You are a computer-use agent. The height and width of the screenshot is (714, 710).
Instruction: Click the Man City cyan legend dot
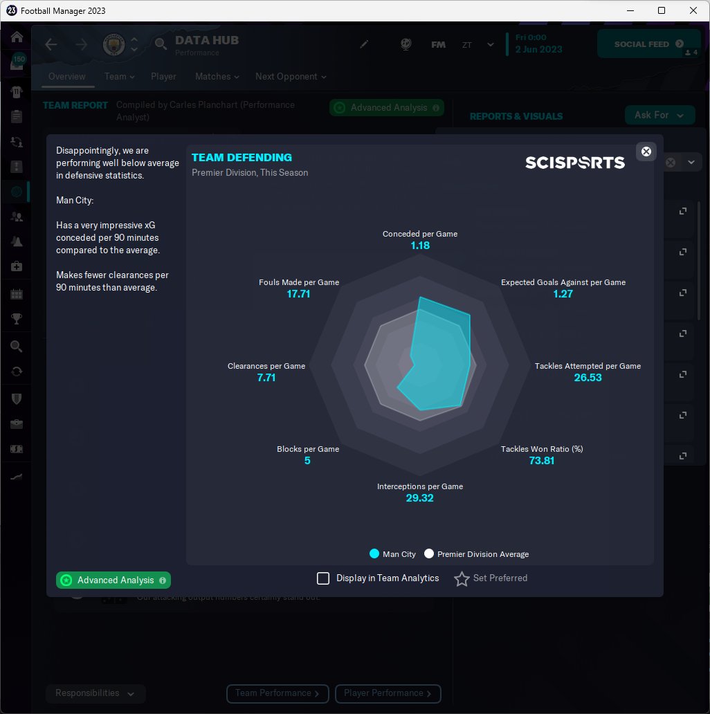coord(374,553)
